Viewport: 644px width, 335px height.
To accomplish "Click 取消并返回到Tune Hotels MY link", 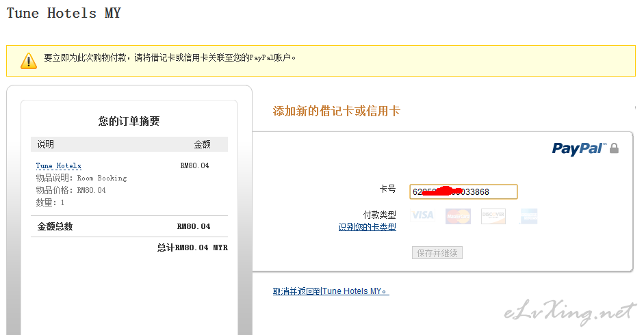I will [x=331, y=291].
